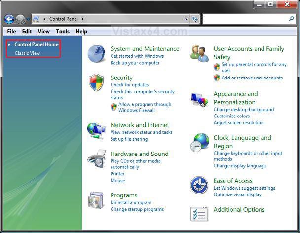The width and height of the screenshot is (300, 233).
Task: Expand the arrow before Control Panel in path
Action: tap(44, 19)
